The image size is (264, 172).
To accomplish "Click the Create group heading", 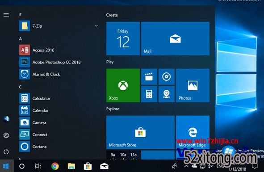I will [112, 15].
